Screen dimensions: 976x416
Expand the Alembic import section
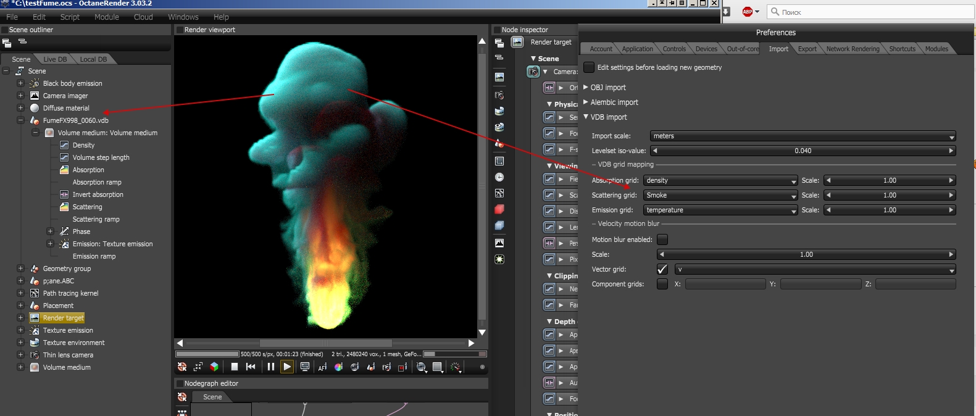586,102
